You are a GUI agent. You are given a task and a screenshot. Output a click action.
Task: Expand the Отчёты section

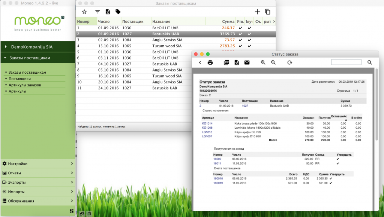click(x=37, y=173)
